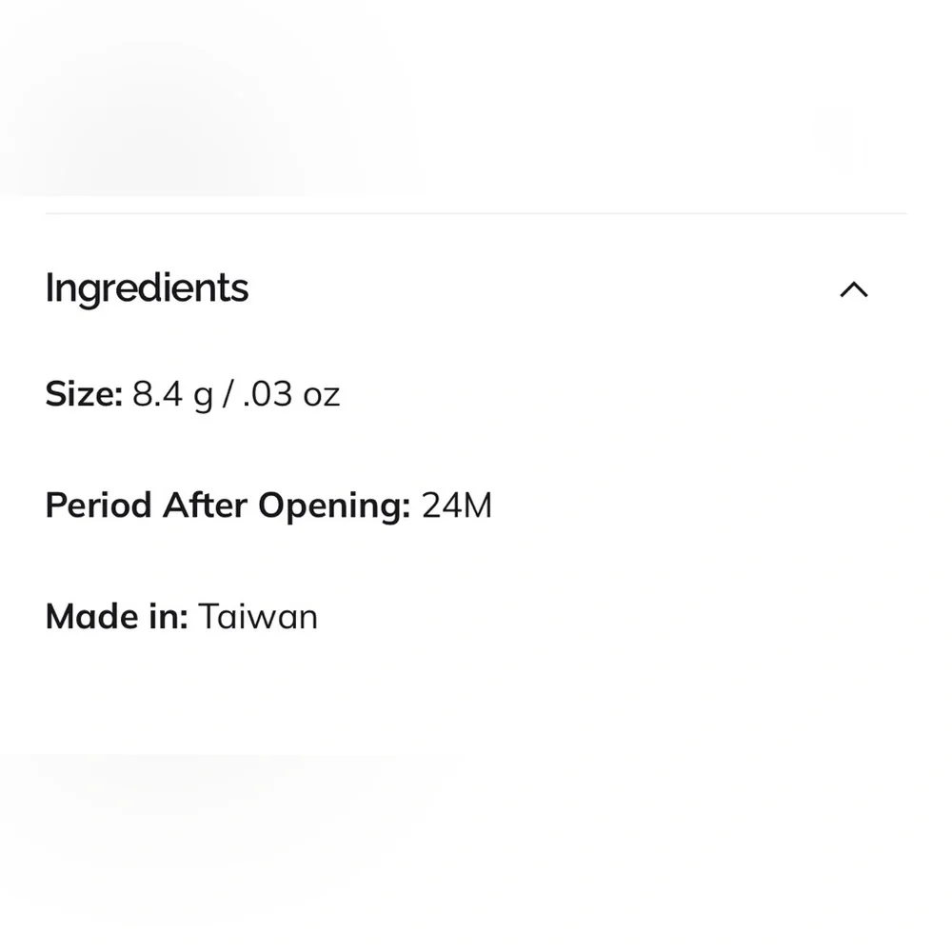Image resolution: width=952 pixels, height=952 pixels.
Task: Click the Taiwan country text
Action: point(257,617)
